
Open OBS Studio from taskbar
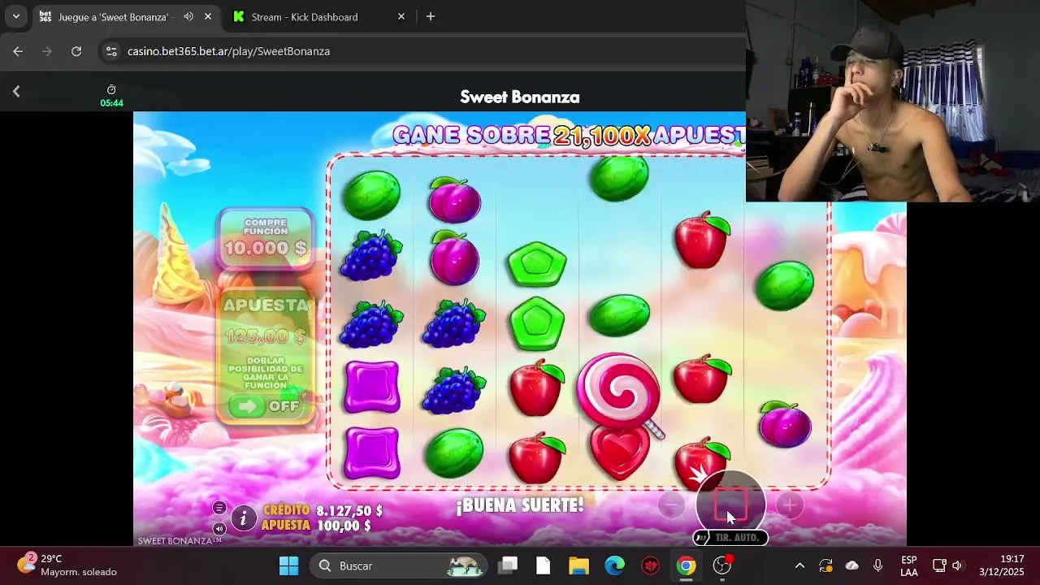point(722,565)
